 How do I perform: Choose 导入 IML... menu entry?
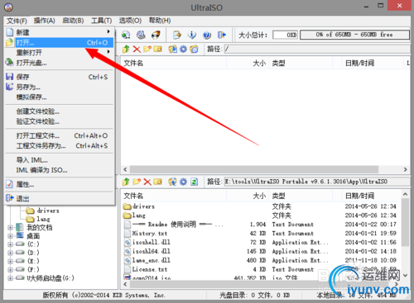59,160
